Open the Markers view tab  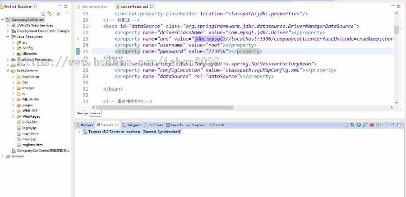point(85,125)
